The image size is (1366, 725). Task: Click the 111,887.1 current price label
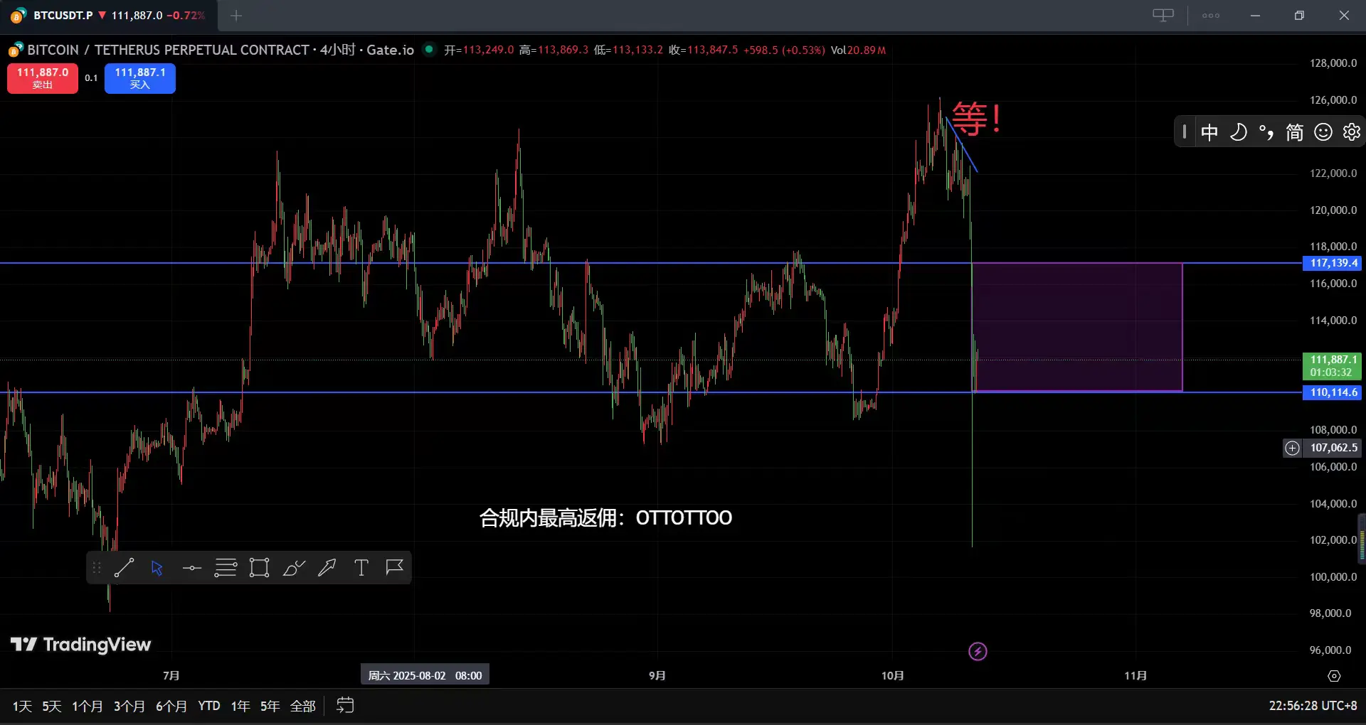(x=1333, y=366)
